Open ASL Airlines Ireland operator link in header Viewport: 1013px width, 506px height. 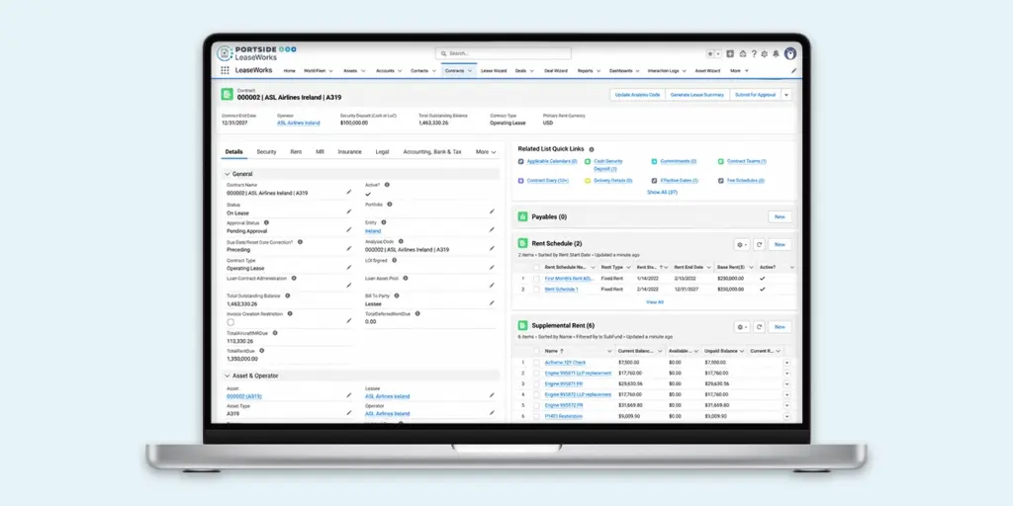pyautogui.click(x=299, y=123)
